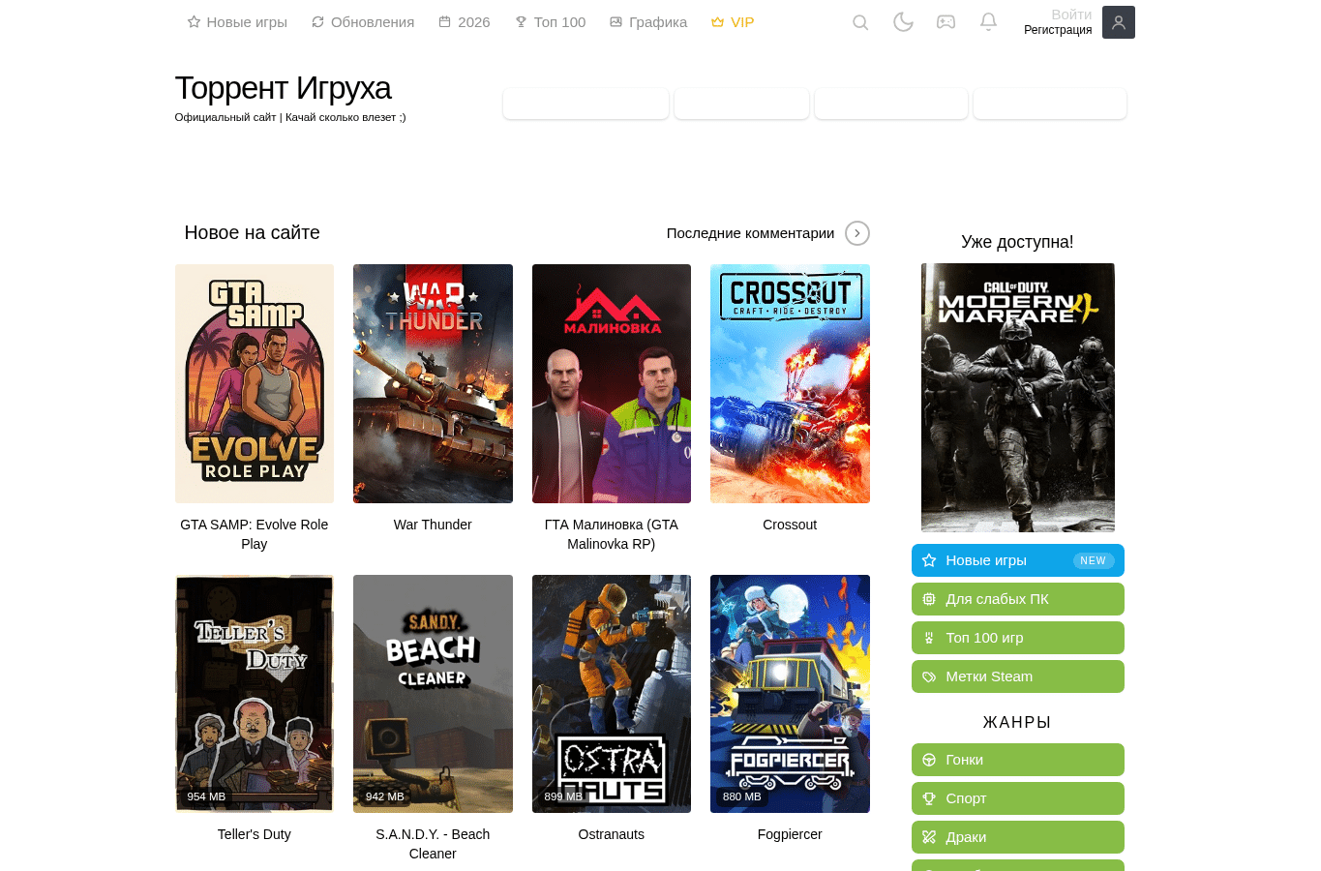Click the GTA SAMP: Evolve Role Play title
The width and height of the screenshot is (1321, 871).
click(255, 534)
